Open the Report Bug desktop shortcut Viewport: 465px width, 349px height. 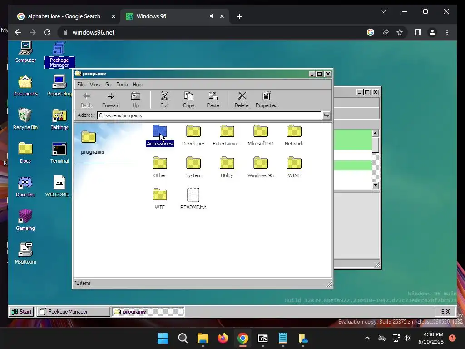click(59, 86)
